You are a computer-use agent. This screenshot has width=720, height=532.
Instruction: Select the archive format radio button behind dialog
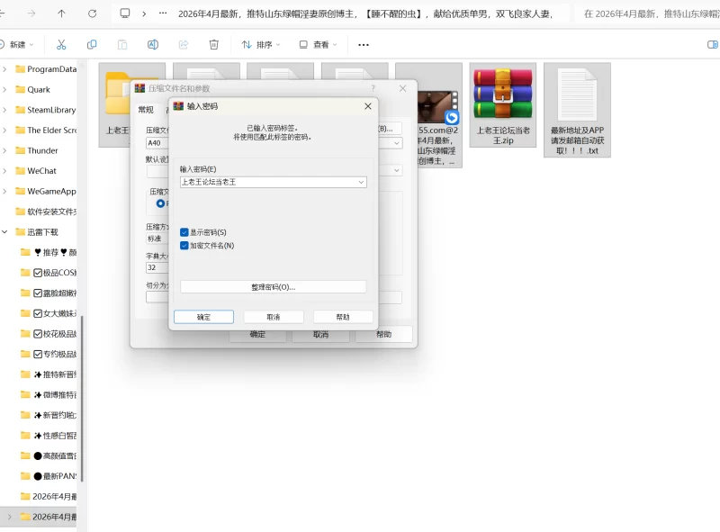click(x=160, y=203)
